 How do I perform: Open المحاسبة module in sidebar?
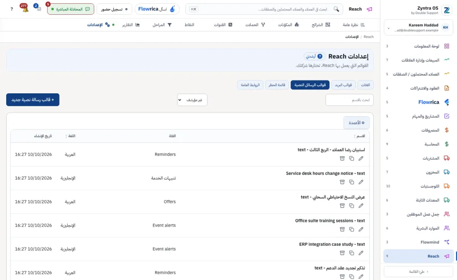pos(418,144)
